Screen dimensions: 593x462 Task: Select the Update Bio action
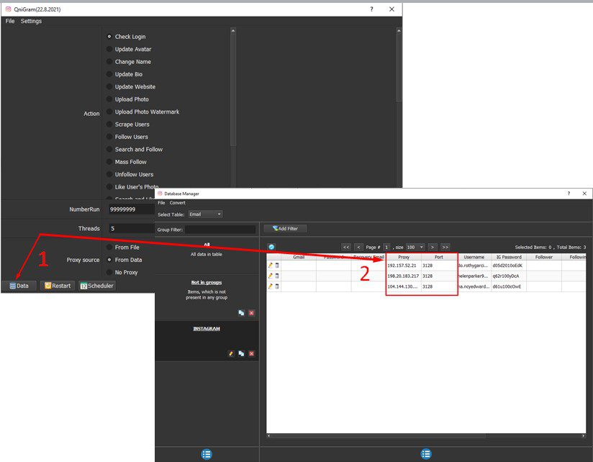point(125,74)
